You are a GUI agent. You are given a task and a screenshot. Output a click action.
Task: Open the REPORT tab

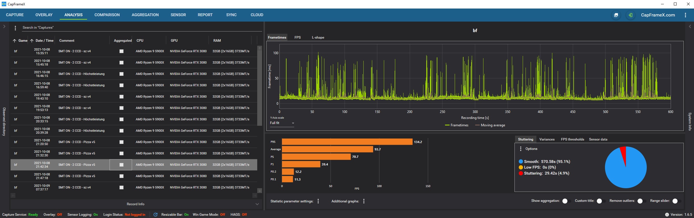click(205, 15)
